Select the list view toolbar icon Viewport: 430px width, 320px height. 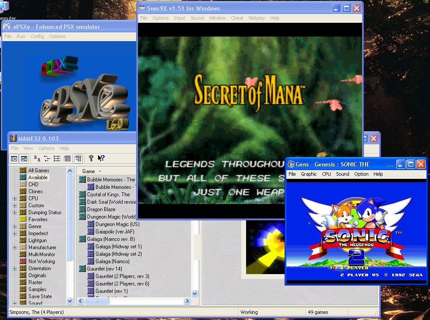click(x=57, y=159)
